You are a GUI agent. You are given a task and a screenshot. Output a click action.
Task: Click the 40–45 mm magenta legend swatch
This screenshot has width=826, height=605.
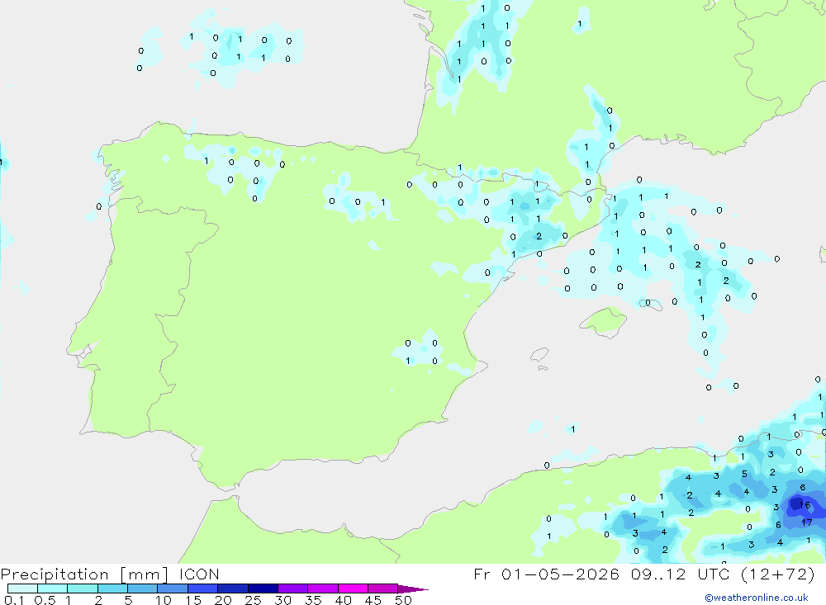coord(353,588)
